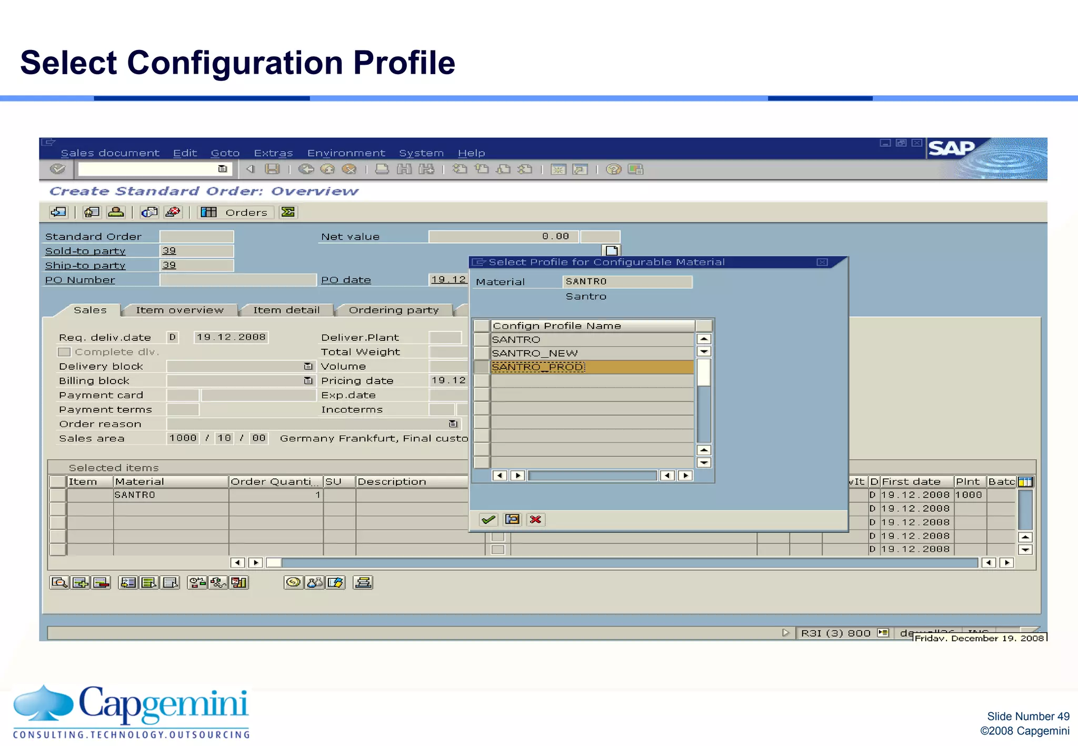Screen dimensions: 1078x746
Task: Select the row marker beside SANTRO_PROD profile
Action: (x=482, y=367)
